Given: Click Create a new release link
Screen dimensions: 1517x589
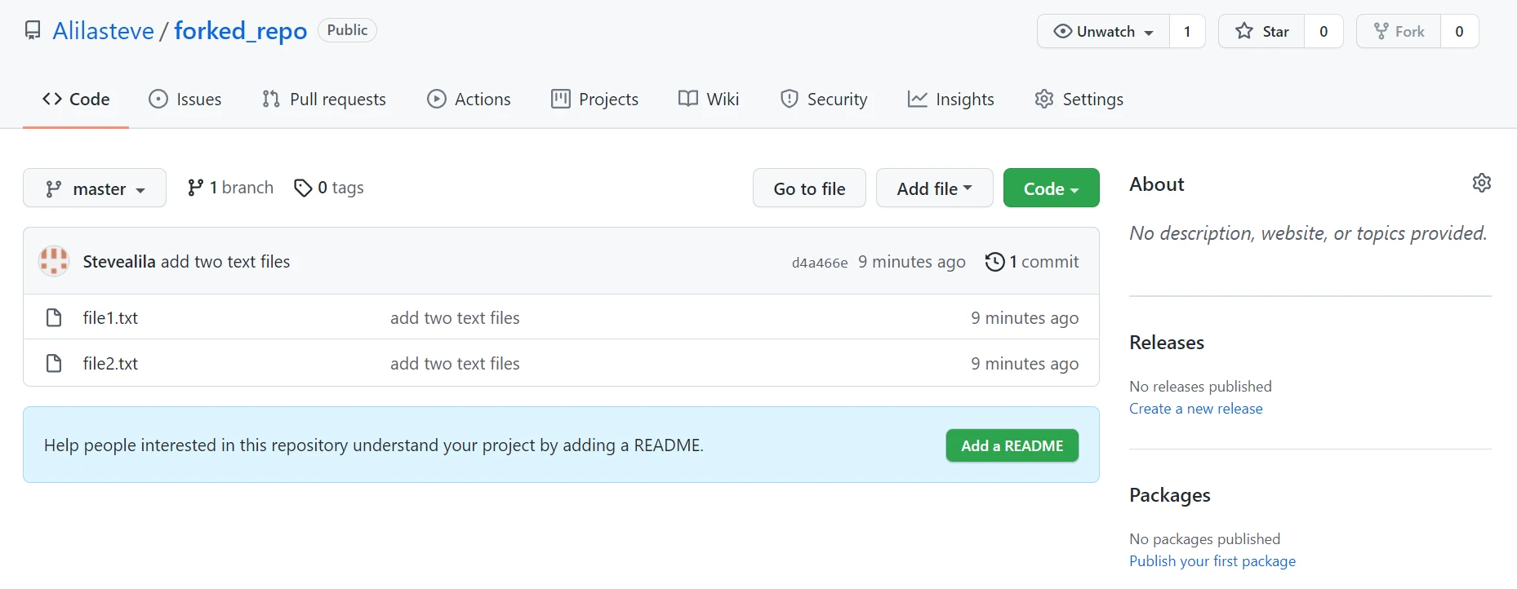Looking at the screenshot, I should click(1196, 409).
